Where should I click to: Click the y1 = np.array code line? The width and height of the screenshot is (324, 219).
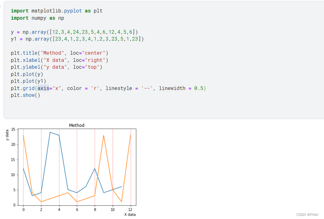coord(77,39)
